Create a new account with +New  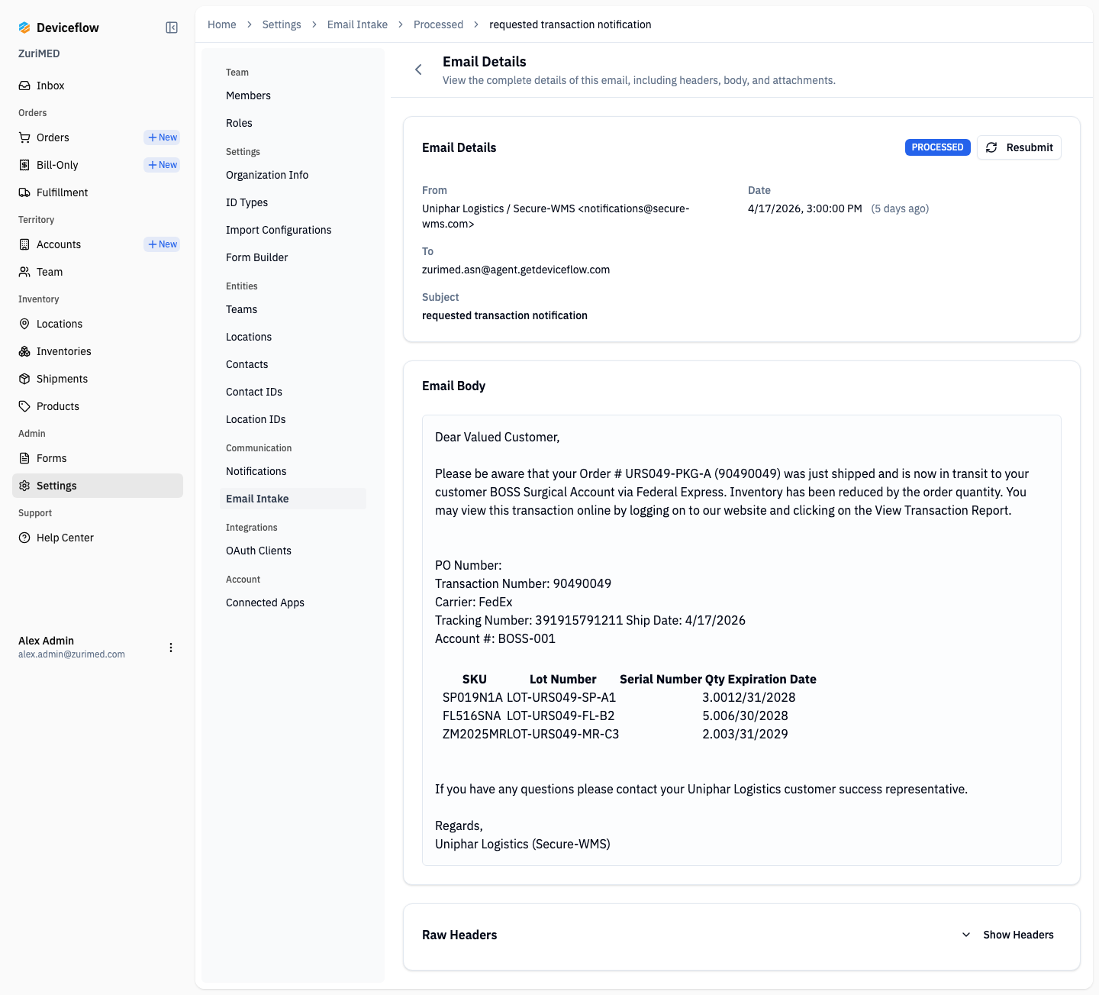coord(163,244)
